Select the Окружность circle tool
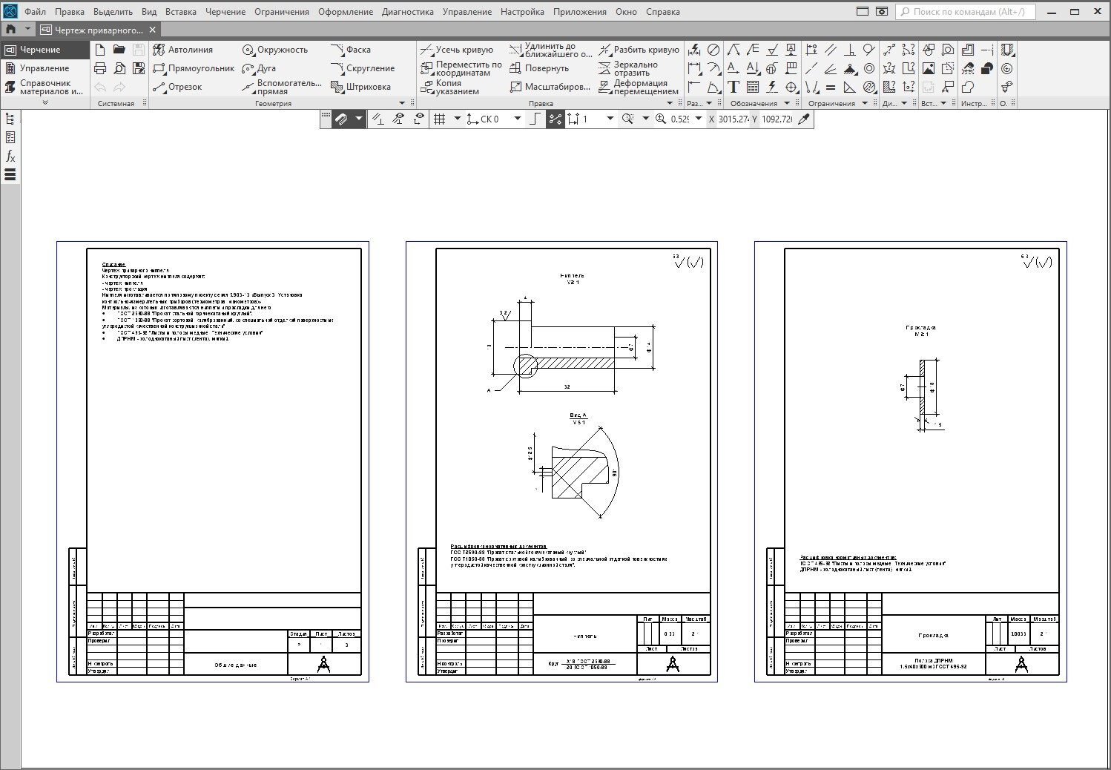Screen dimensions: 1111x770 274,50
